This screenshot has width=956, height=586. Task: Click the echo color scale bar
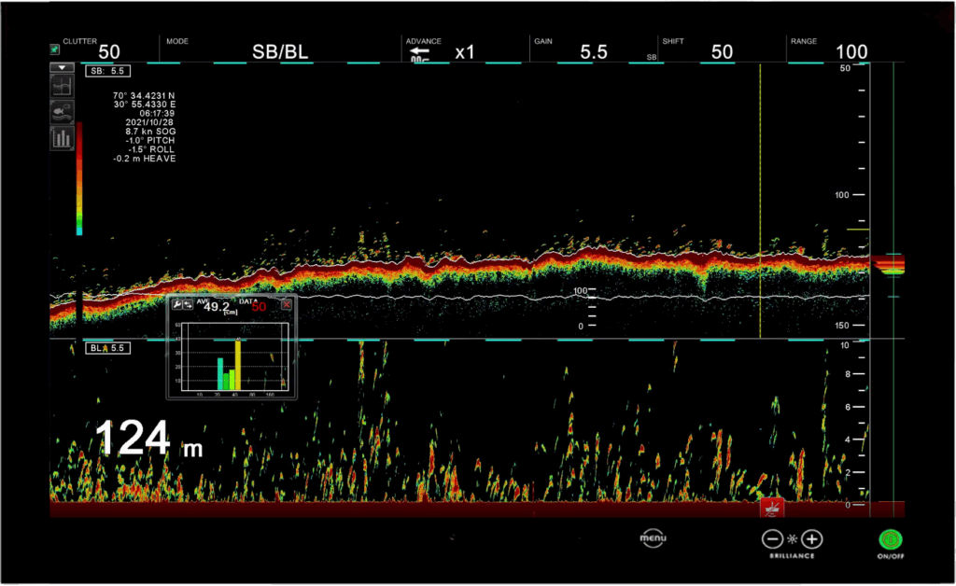tap(79, 177)
